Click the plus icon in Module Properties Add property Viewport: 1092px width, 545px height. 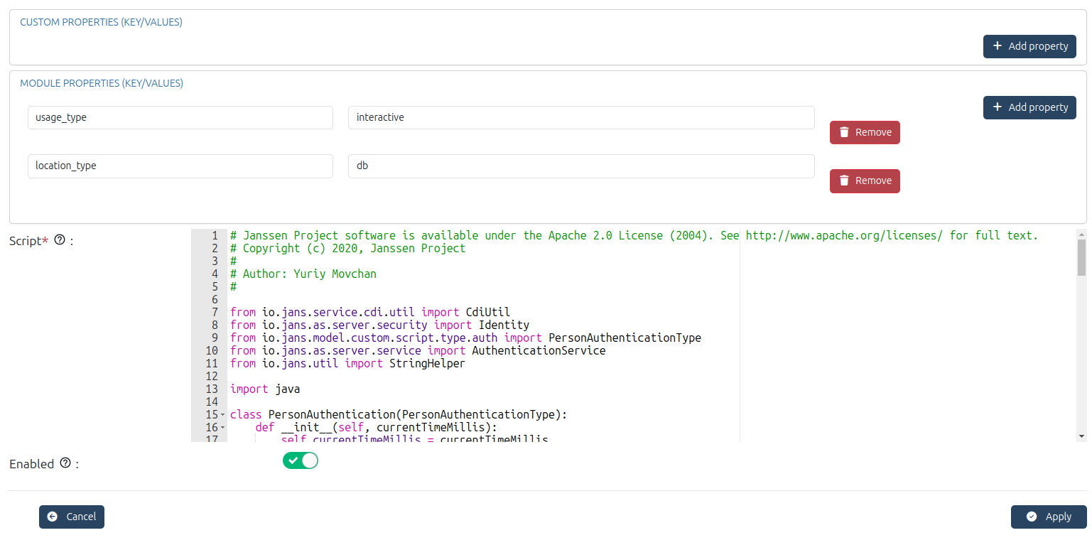pyautogui.click(x=998, y=107)
